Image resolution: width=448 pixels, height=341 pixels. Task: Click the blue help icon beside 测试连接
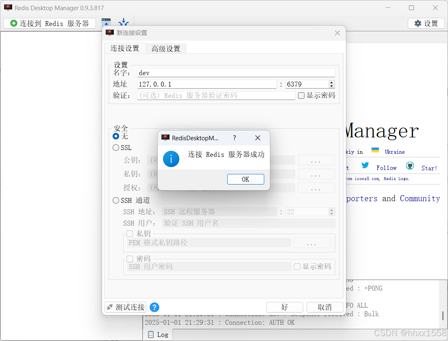pos(154,307)
